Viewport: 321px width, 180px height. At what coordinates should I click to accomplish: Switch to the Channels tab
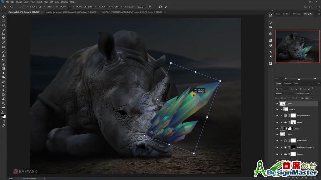coord(287,83)
